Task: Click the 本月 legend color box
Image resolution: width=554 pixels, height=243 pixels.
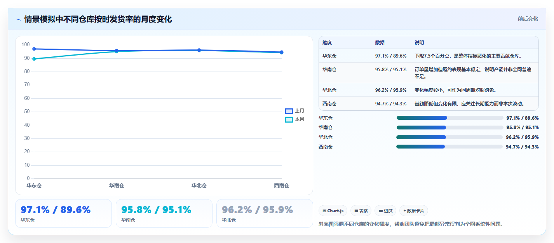Action: point(289,119)
